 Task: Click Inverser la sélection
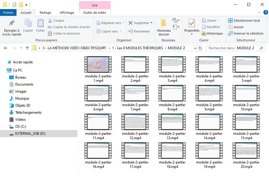coord(245,33)
